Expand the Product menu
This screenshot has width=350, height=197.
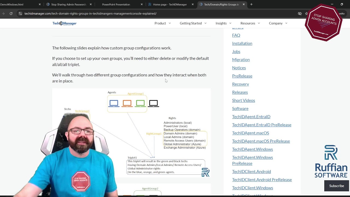pos(163,23)
